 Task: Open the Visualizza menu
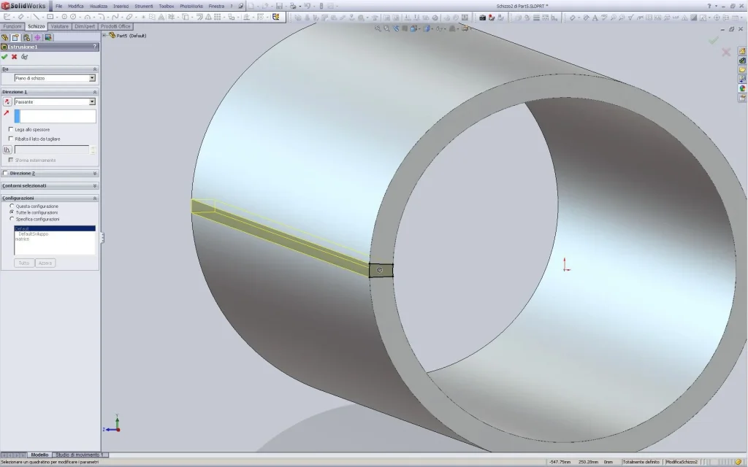pyautogui.click(x=99, y=6)
